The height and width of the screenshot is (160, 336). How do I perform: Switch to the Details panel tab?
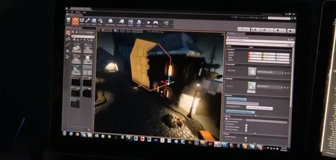click(x=232, y=33)
